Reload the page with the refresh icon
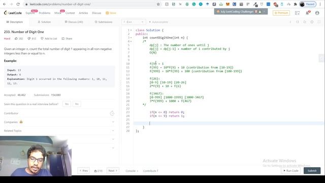 click(x=18, y=4)
